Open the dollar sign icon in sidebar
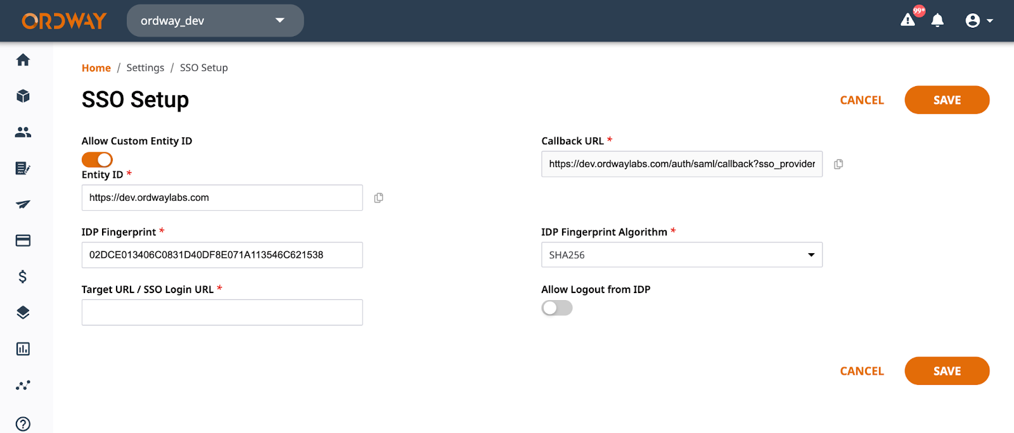The image size is (1014, 433). [x=23, y=277]
